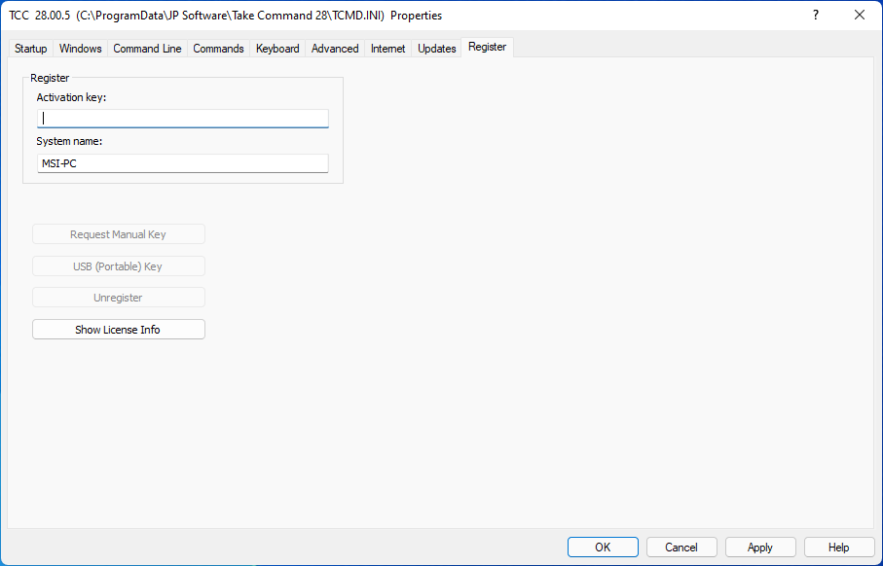Click into the System name field
Image resolution: width=883 pixels, height=566 pixels.
(x=182, y=163)
